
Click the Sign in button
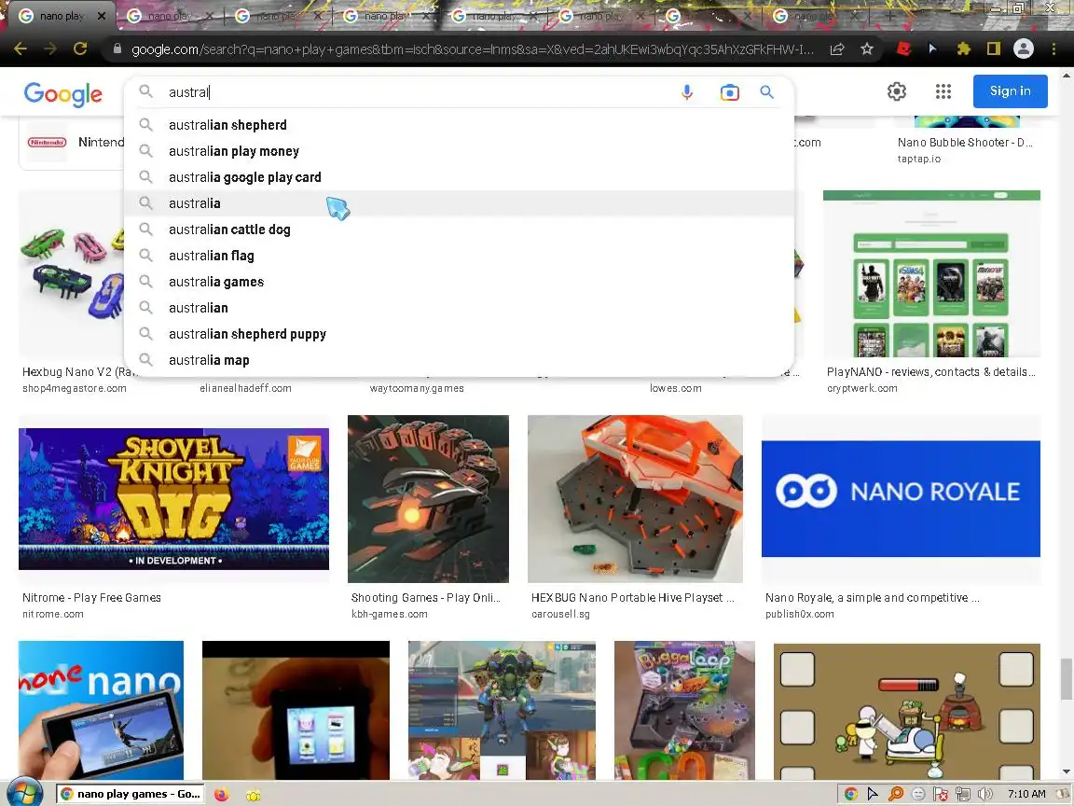(1010, 91)
